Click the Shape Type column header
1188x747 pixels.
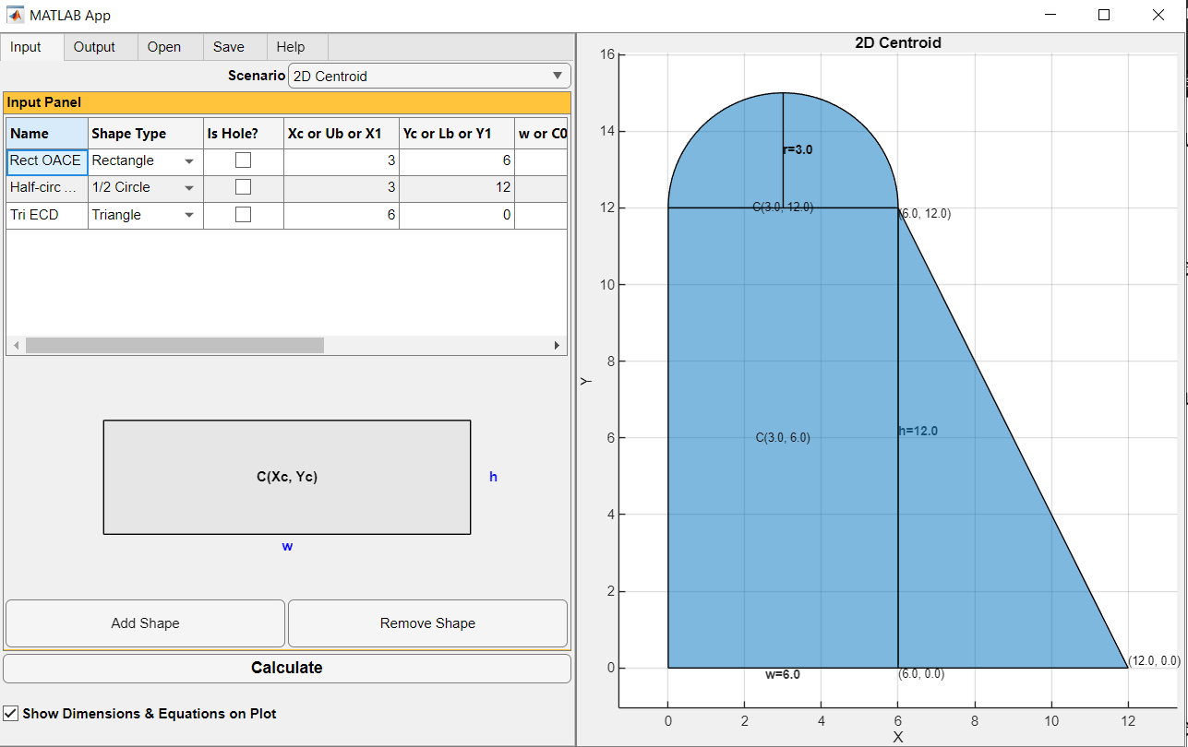[x=146, y=134]
